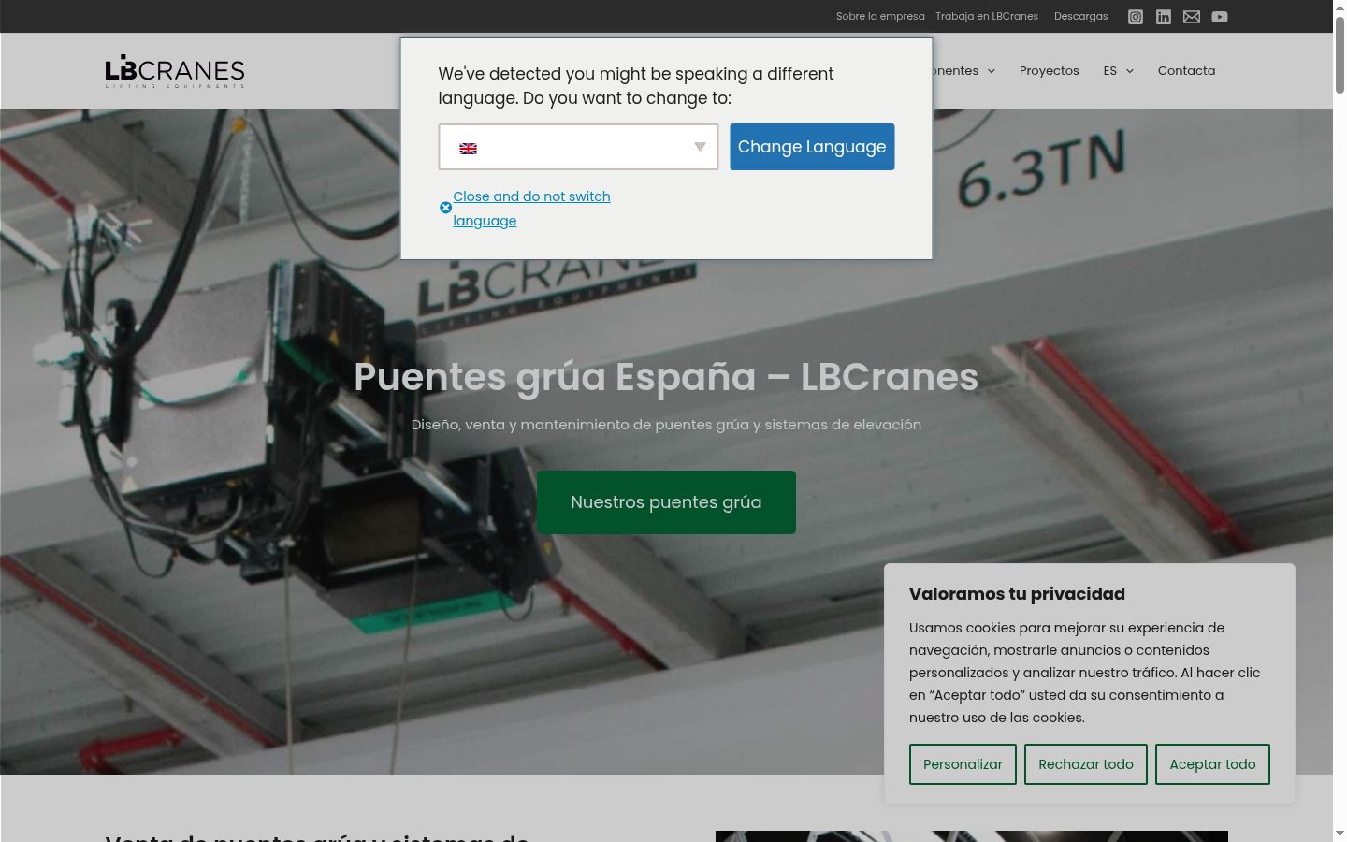1347x842 pixels.
Task: Click the Change Language button
Action: tap(812, 147)
